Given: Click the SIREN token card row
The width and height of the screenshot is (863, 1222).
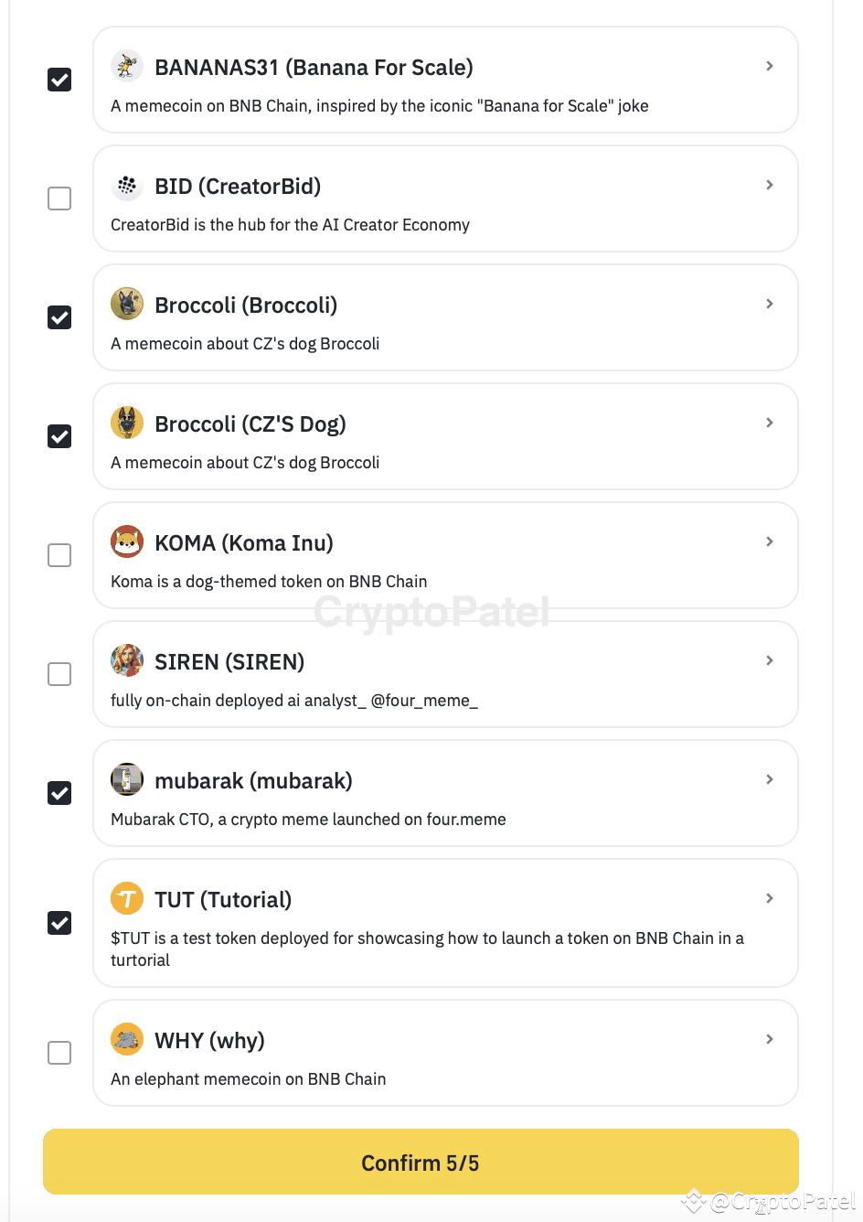Looking at the screenshot, I should click(445, 674).
